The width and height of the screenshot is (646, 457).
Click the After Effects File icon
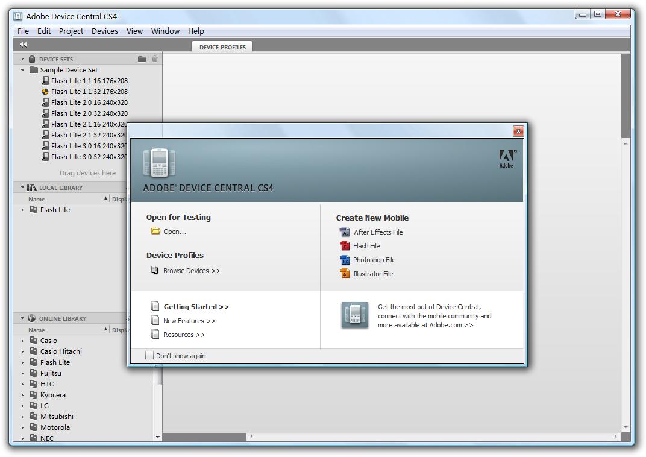(345, 232)
